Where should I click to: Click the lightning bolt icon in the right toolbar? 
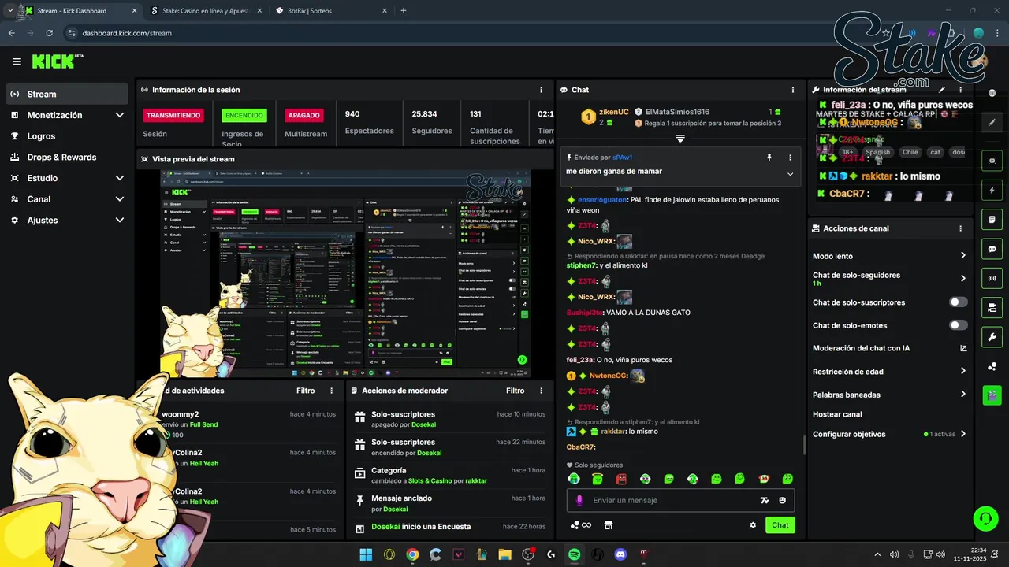click(992, 190)
